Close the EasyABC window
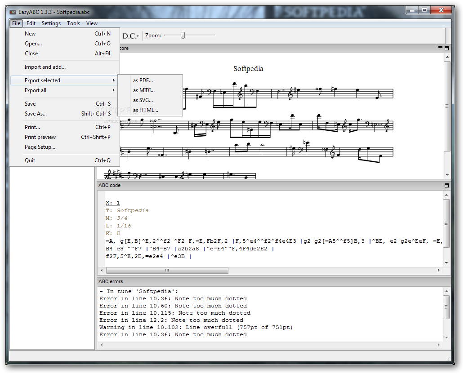Viewport: 464px width, 374px height. pyautogui.click(x=441, y=10)
